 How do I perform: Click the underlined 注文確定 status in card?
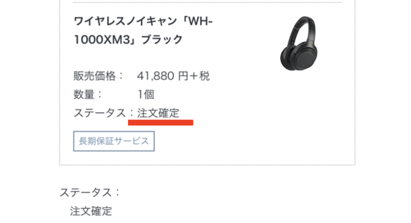pyautogui.click(x=158, y=113)
